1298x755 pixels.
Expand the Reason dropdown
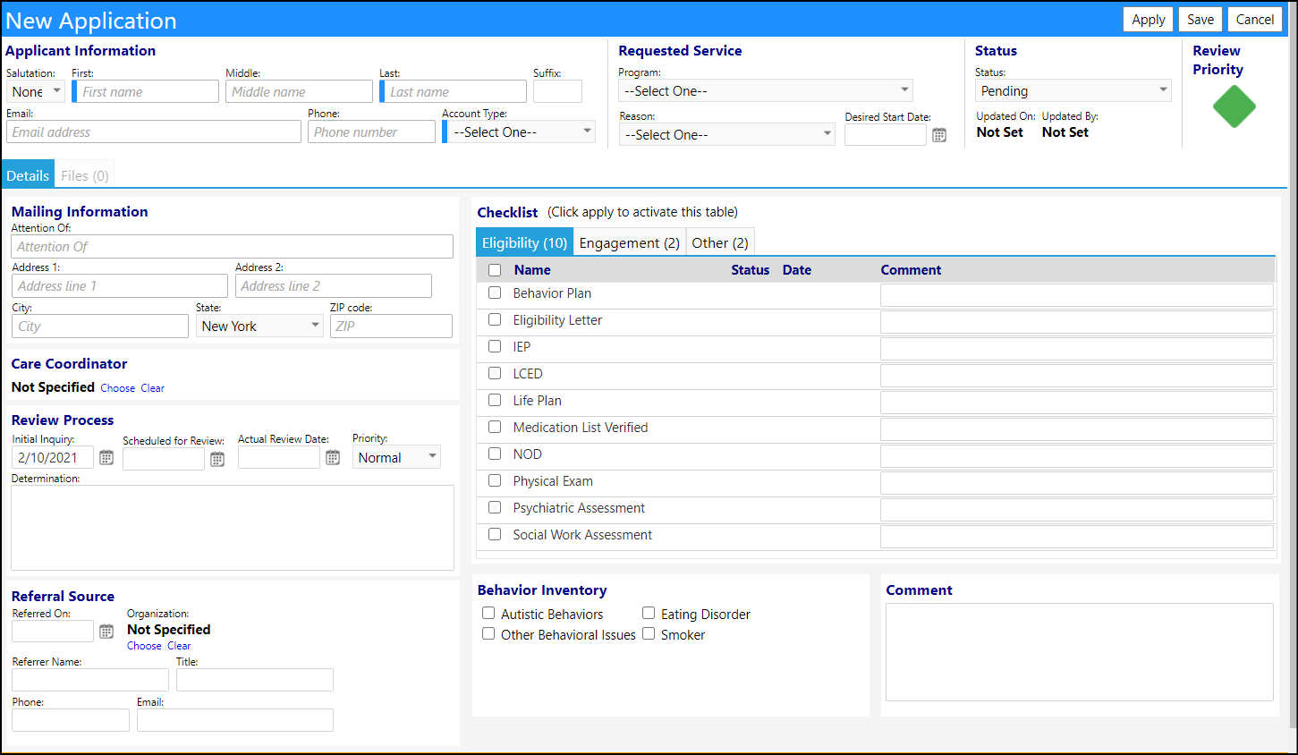pyautogui.click(x=727, y=134)
